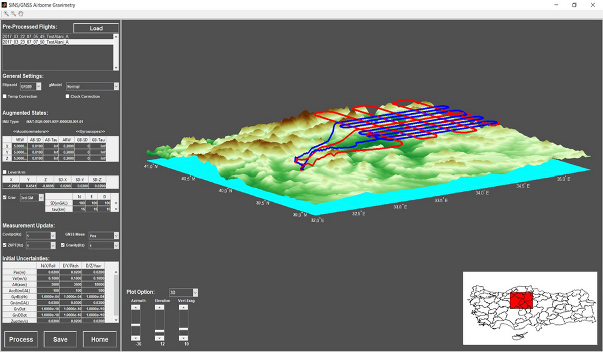This screenshot has height=352, width=603.
Task: Enable the Temp Correction checkbox
Action: coord(5,96)
